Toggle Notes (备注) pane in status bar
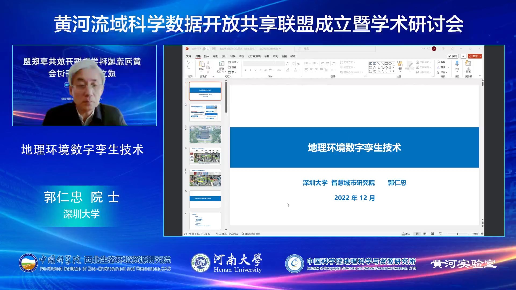 point(406,234)
